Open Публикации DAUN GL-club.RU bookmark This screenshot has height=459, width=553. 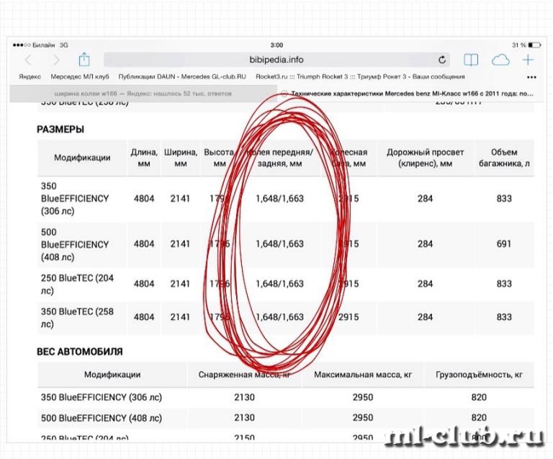pyautogui.click(x=182, y=76)
